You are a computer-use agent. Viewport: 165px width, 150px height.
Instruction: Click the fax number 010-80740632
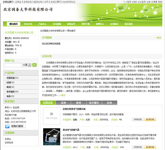pos(18,122)
